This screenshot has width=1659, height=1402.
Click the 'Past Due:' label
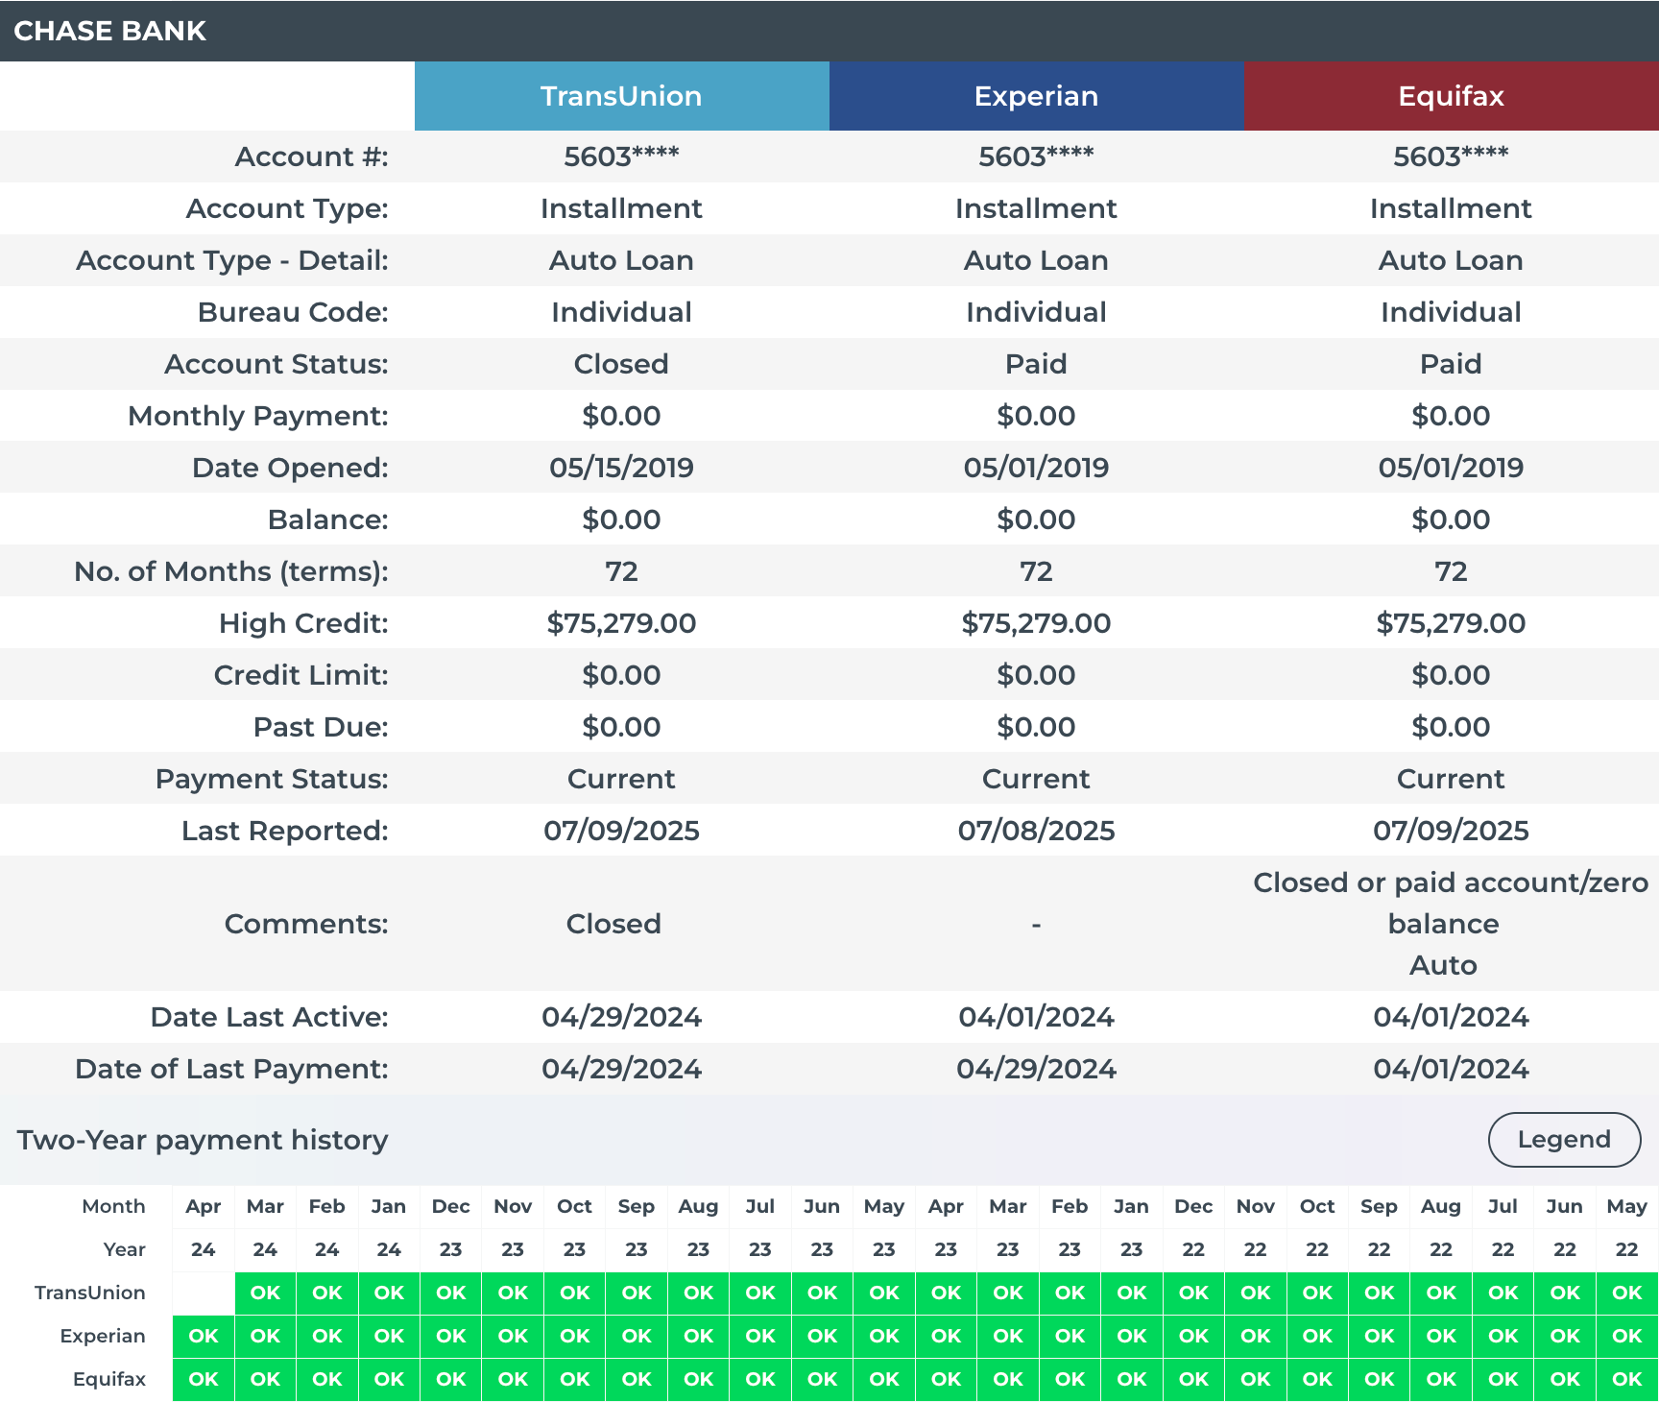pos(321,727)
